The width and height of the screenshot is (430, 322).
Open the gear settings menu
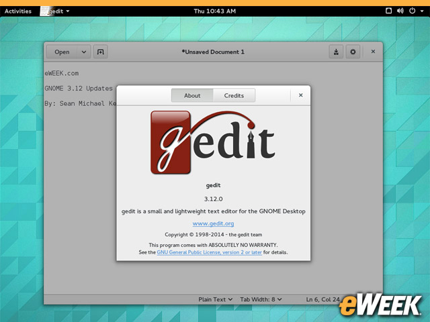click(x=353, y=52)
